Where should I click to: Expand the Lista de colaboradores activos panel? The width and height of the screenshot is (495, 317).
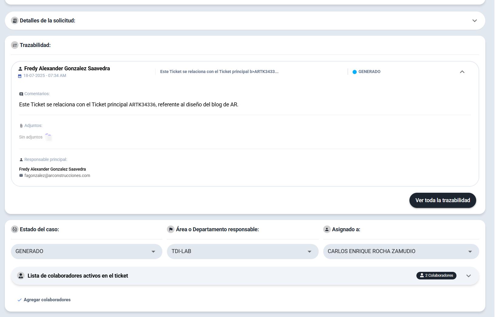point(468,276)
